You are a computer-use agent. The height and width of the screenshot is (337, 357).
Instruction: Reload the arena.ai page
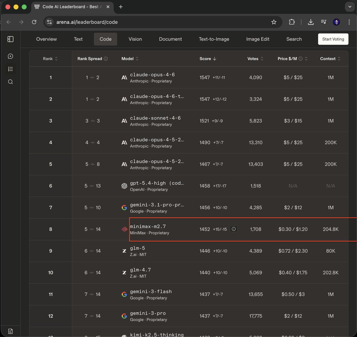tap(34, 22)
